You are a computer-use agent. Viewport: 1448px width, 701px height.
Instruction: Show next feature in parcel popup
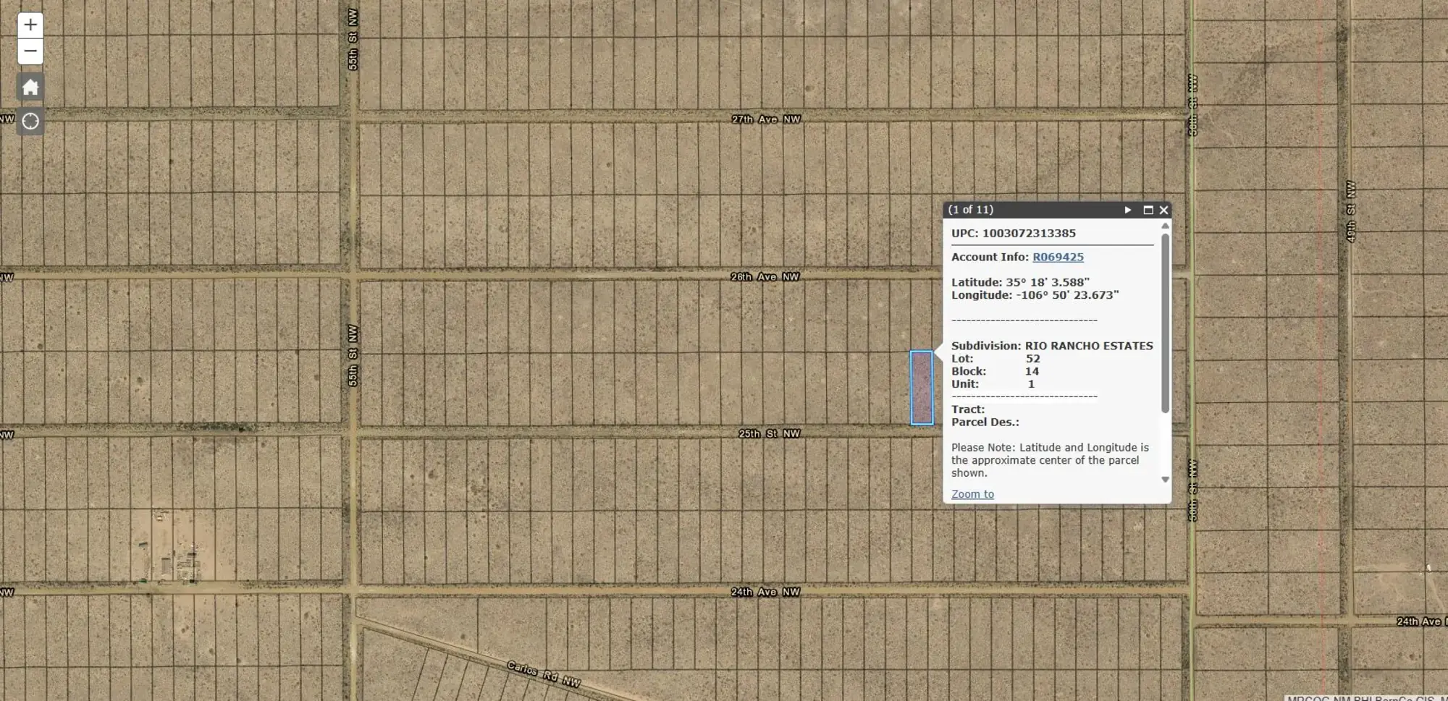click(1127, 210)
